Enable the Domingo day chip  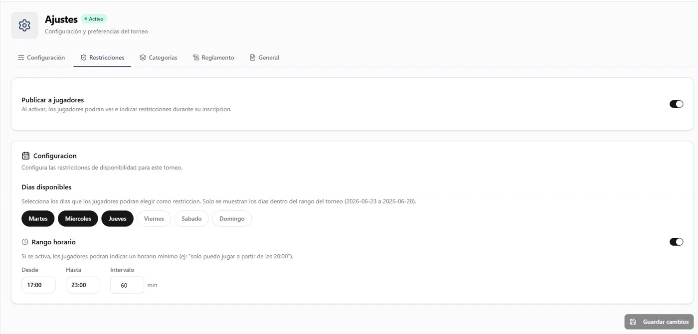(232, 218)
